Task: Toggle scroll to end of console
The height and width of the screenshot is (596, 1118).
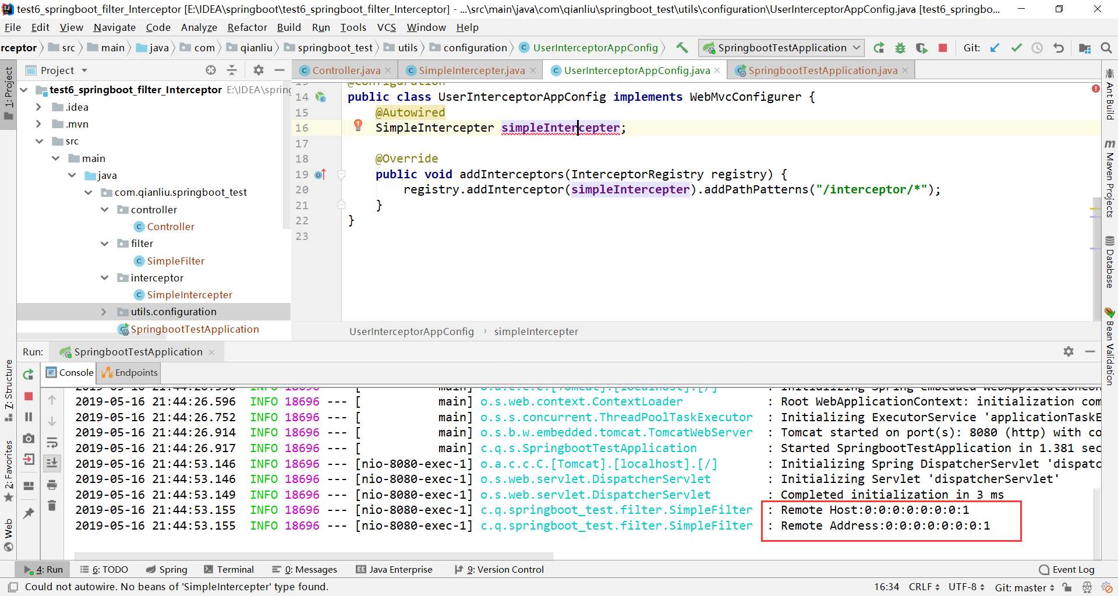Action: [52, 463]
